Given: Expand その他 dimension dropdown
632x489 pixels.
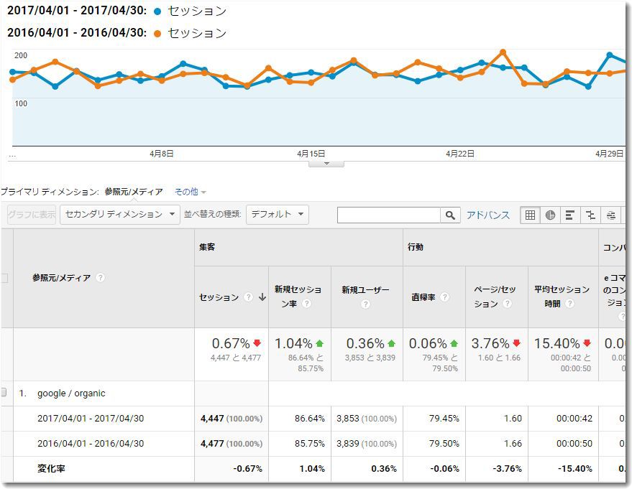Looking at the screenshot, I should point(190,192).
